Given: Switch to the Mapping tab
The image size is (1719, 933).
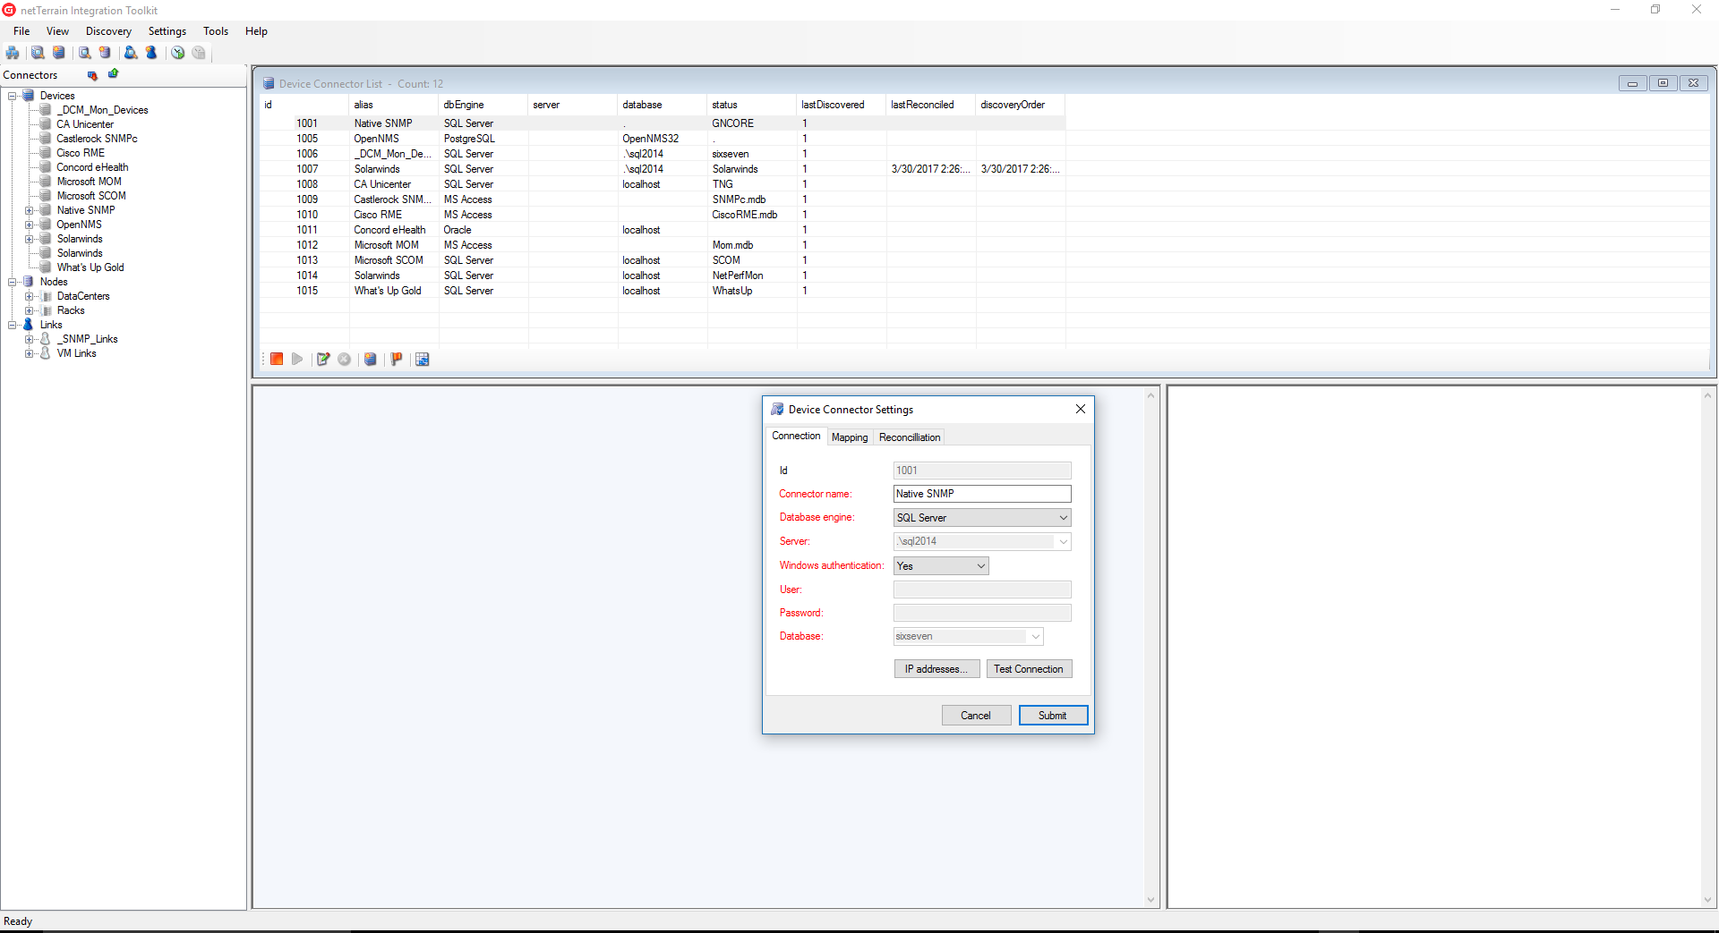Looking at the screenshot, I should click(849, 437).
